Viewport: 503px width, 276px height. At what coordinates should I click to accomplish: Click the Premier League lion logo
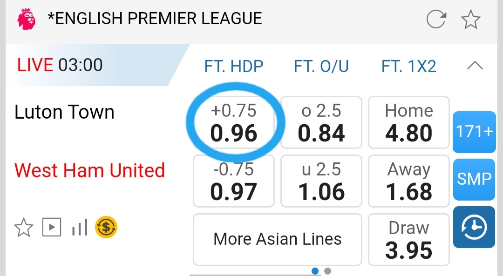coord(26,19)
